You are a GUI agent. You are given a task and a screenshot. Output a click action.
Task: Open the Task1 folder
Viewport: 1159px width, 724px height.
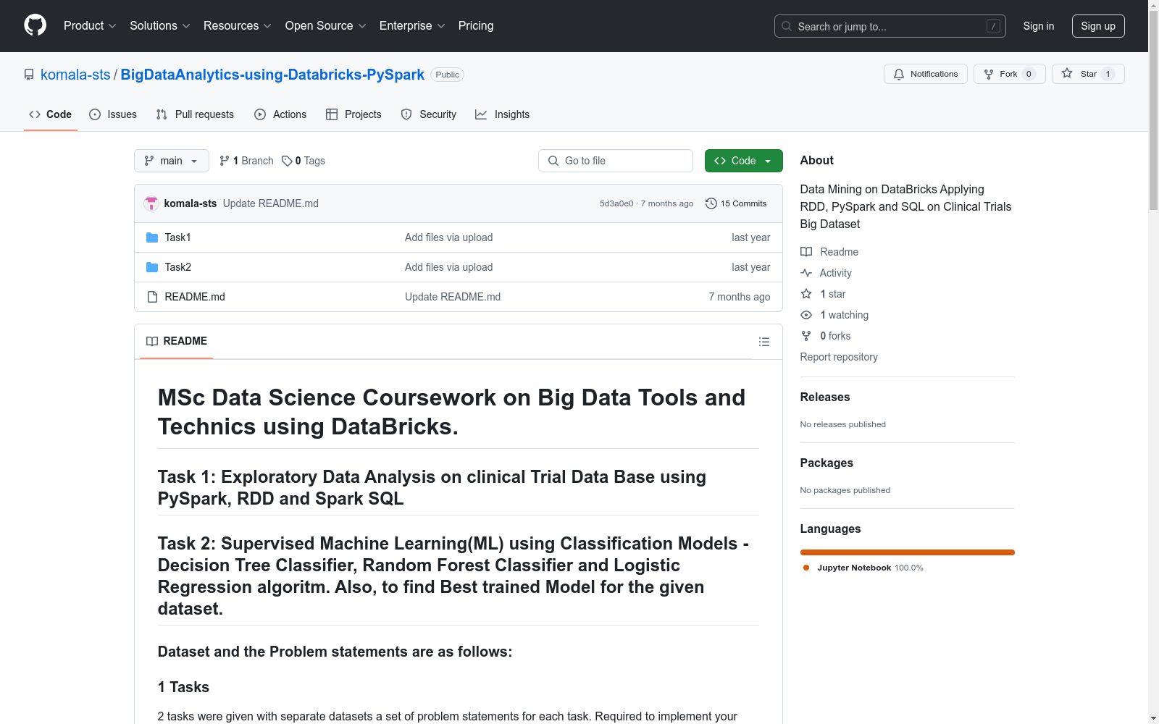pos(177,237)
